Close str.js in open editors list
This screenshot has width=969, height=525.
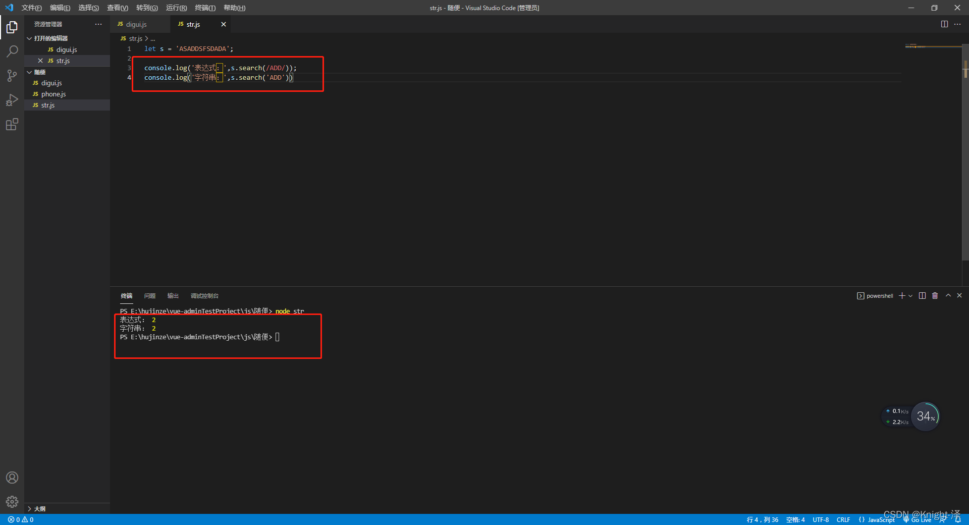click(x=40, y=61)
